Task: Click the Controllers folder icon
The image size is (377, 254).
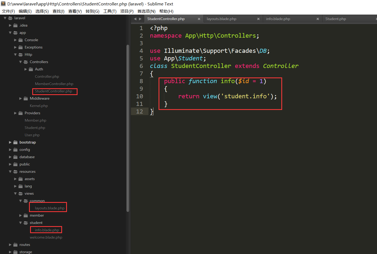Action: (26, 62)
